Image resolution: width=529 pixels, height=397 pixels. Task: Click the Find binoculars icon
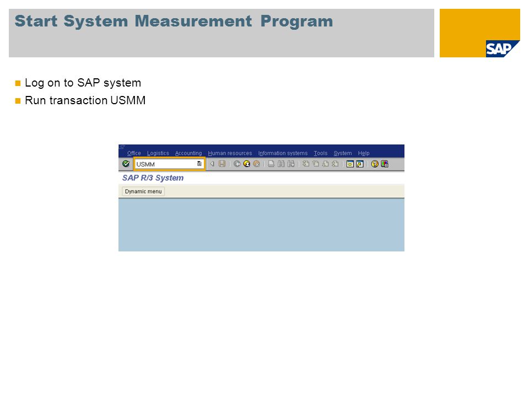281,164
